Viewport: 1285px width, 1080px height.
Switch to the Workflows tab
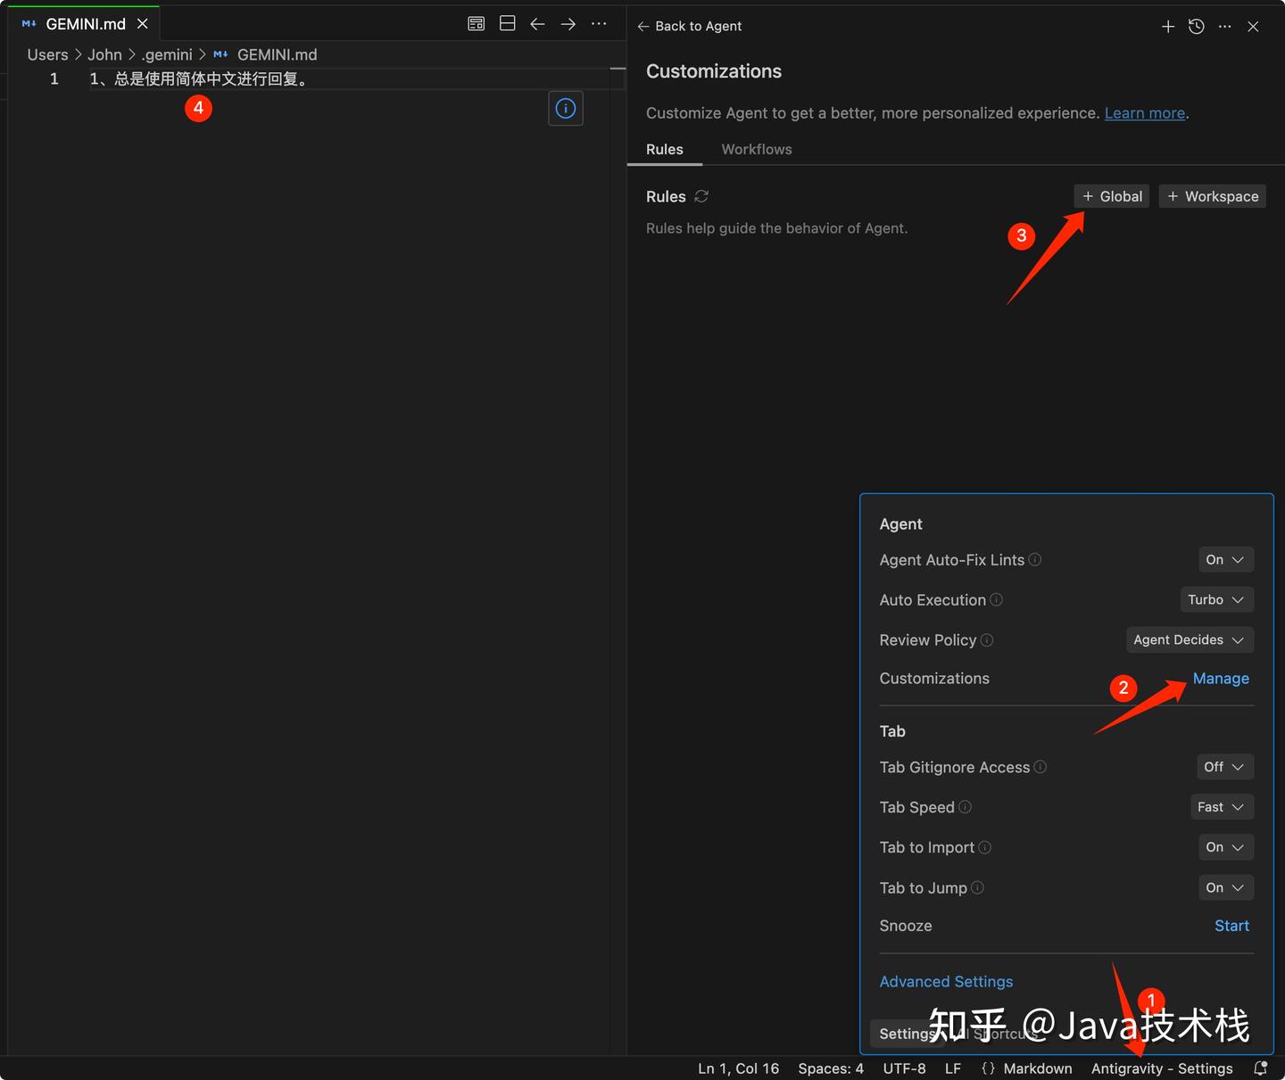tap(756, 149)
